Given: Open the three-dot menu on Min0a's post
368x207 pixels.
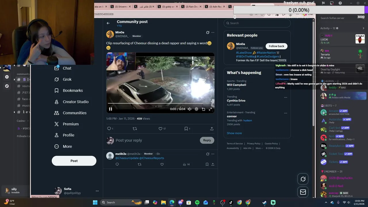Looking at the screenshot, I should pyautogui.click(x=213, y=32).
